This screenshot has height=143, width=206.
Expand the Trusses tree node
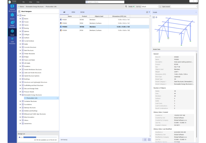click(20, 22)
